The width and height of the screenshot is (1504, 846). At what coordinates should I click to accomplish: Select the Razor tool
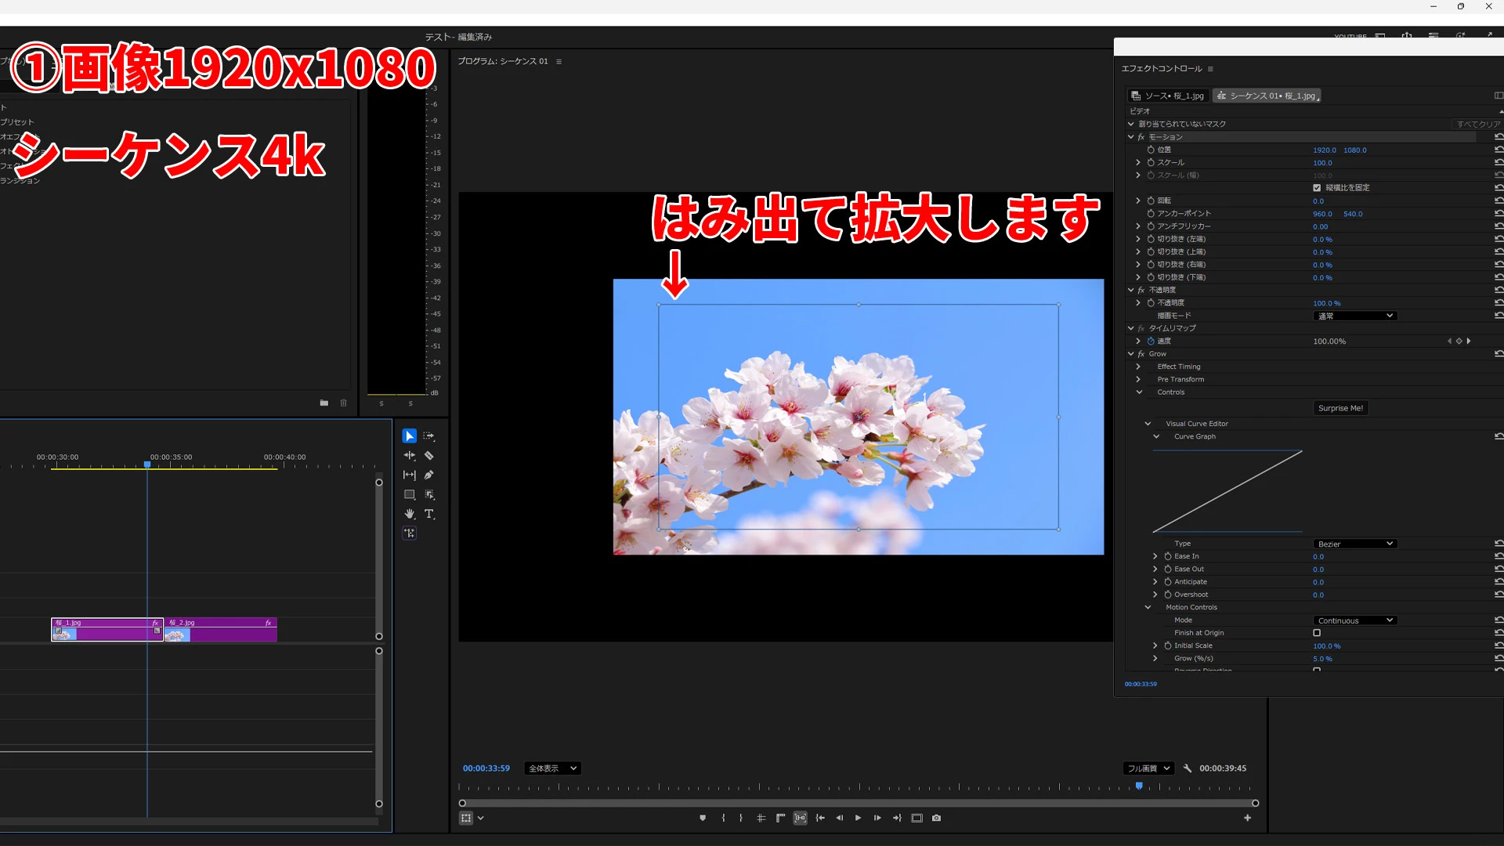coord(429,456)
